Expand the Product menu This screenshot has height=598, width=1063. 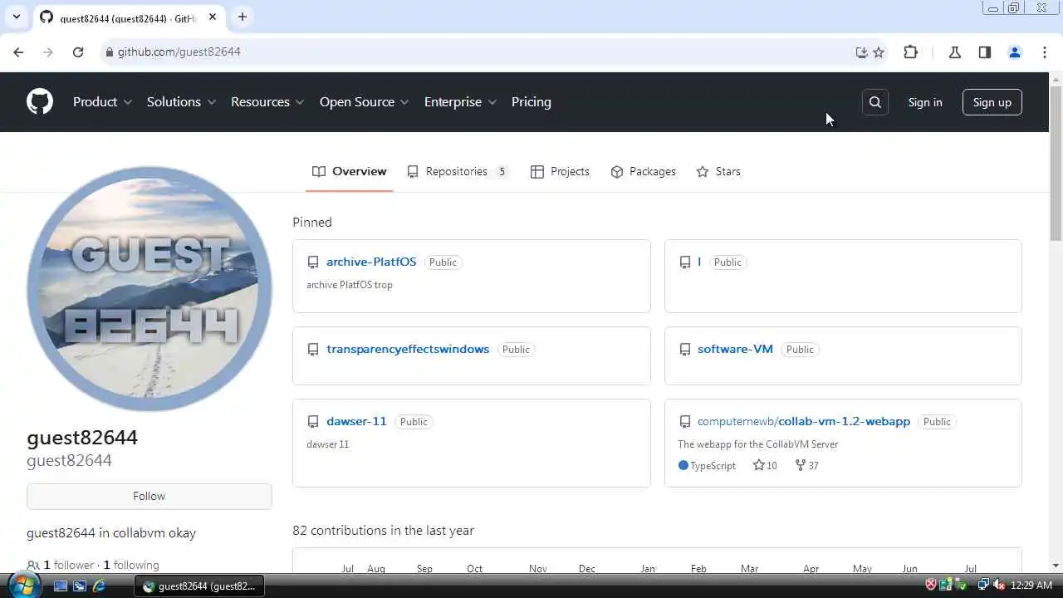coord(102,102)
